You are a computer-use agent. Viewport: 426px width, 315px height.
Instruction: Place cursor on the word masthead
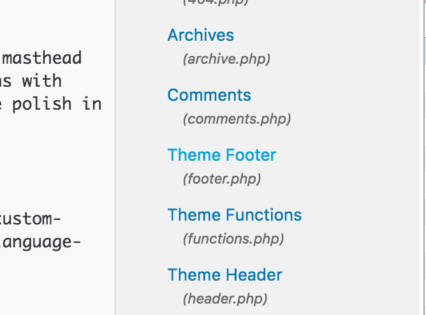[42, 57]
